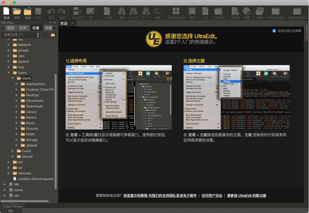Open the Function List side tab
This screenshot has height=213, width=309.
(x=307, y=31)
